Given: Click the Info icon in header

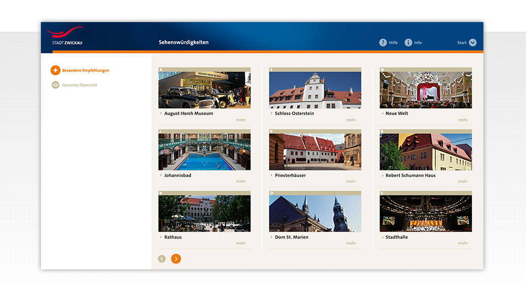Looking at the screenshot, I should click(x=408, y=42).
